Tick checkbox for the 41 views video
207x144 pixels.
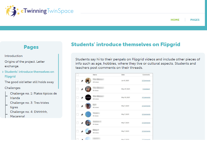pyautogui.click(x=78, y=123)
